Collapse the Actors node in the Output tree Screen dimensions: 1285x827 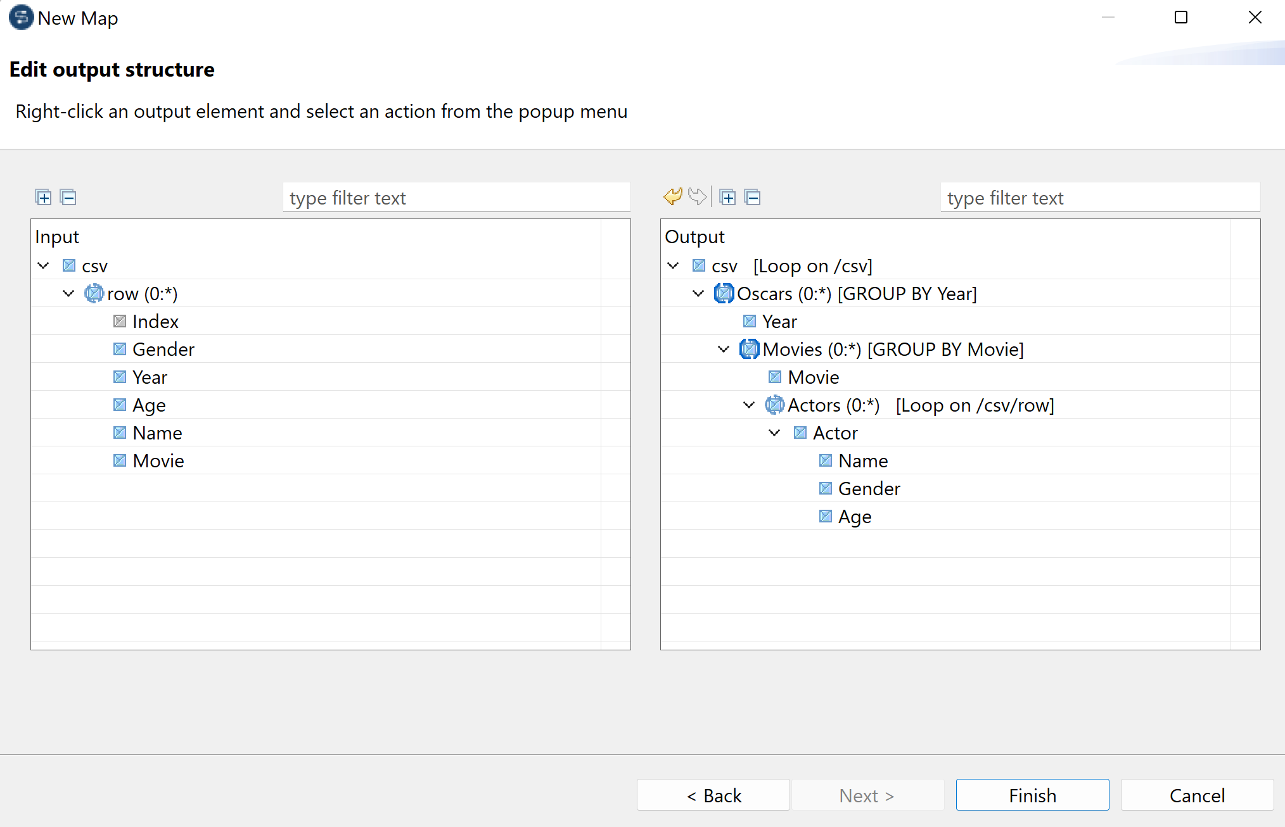(x=748, y=405)
